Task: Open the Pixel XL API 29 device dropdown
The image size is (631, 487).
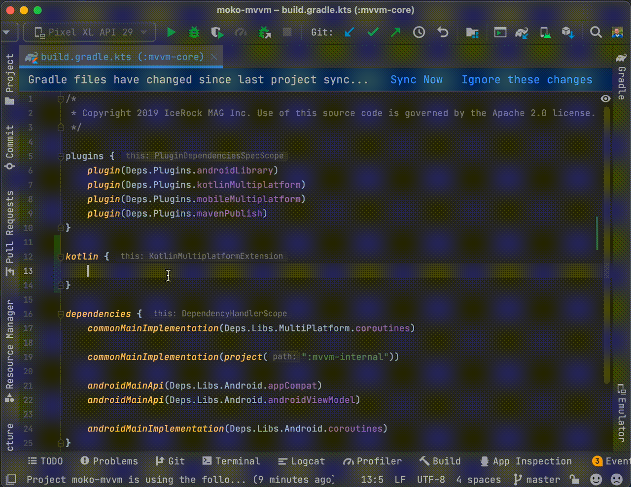Action: click(x=90, y=32)
